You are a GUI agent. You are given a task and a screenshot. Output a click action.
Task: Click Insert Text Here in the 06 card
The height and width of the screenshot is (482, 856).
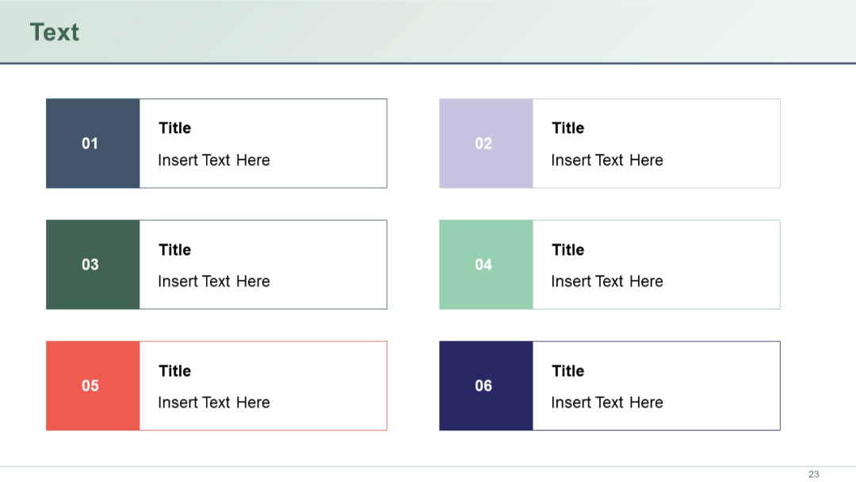(607, 403)
